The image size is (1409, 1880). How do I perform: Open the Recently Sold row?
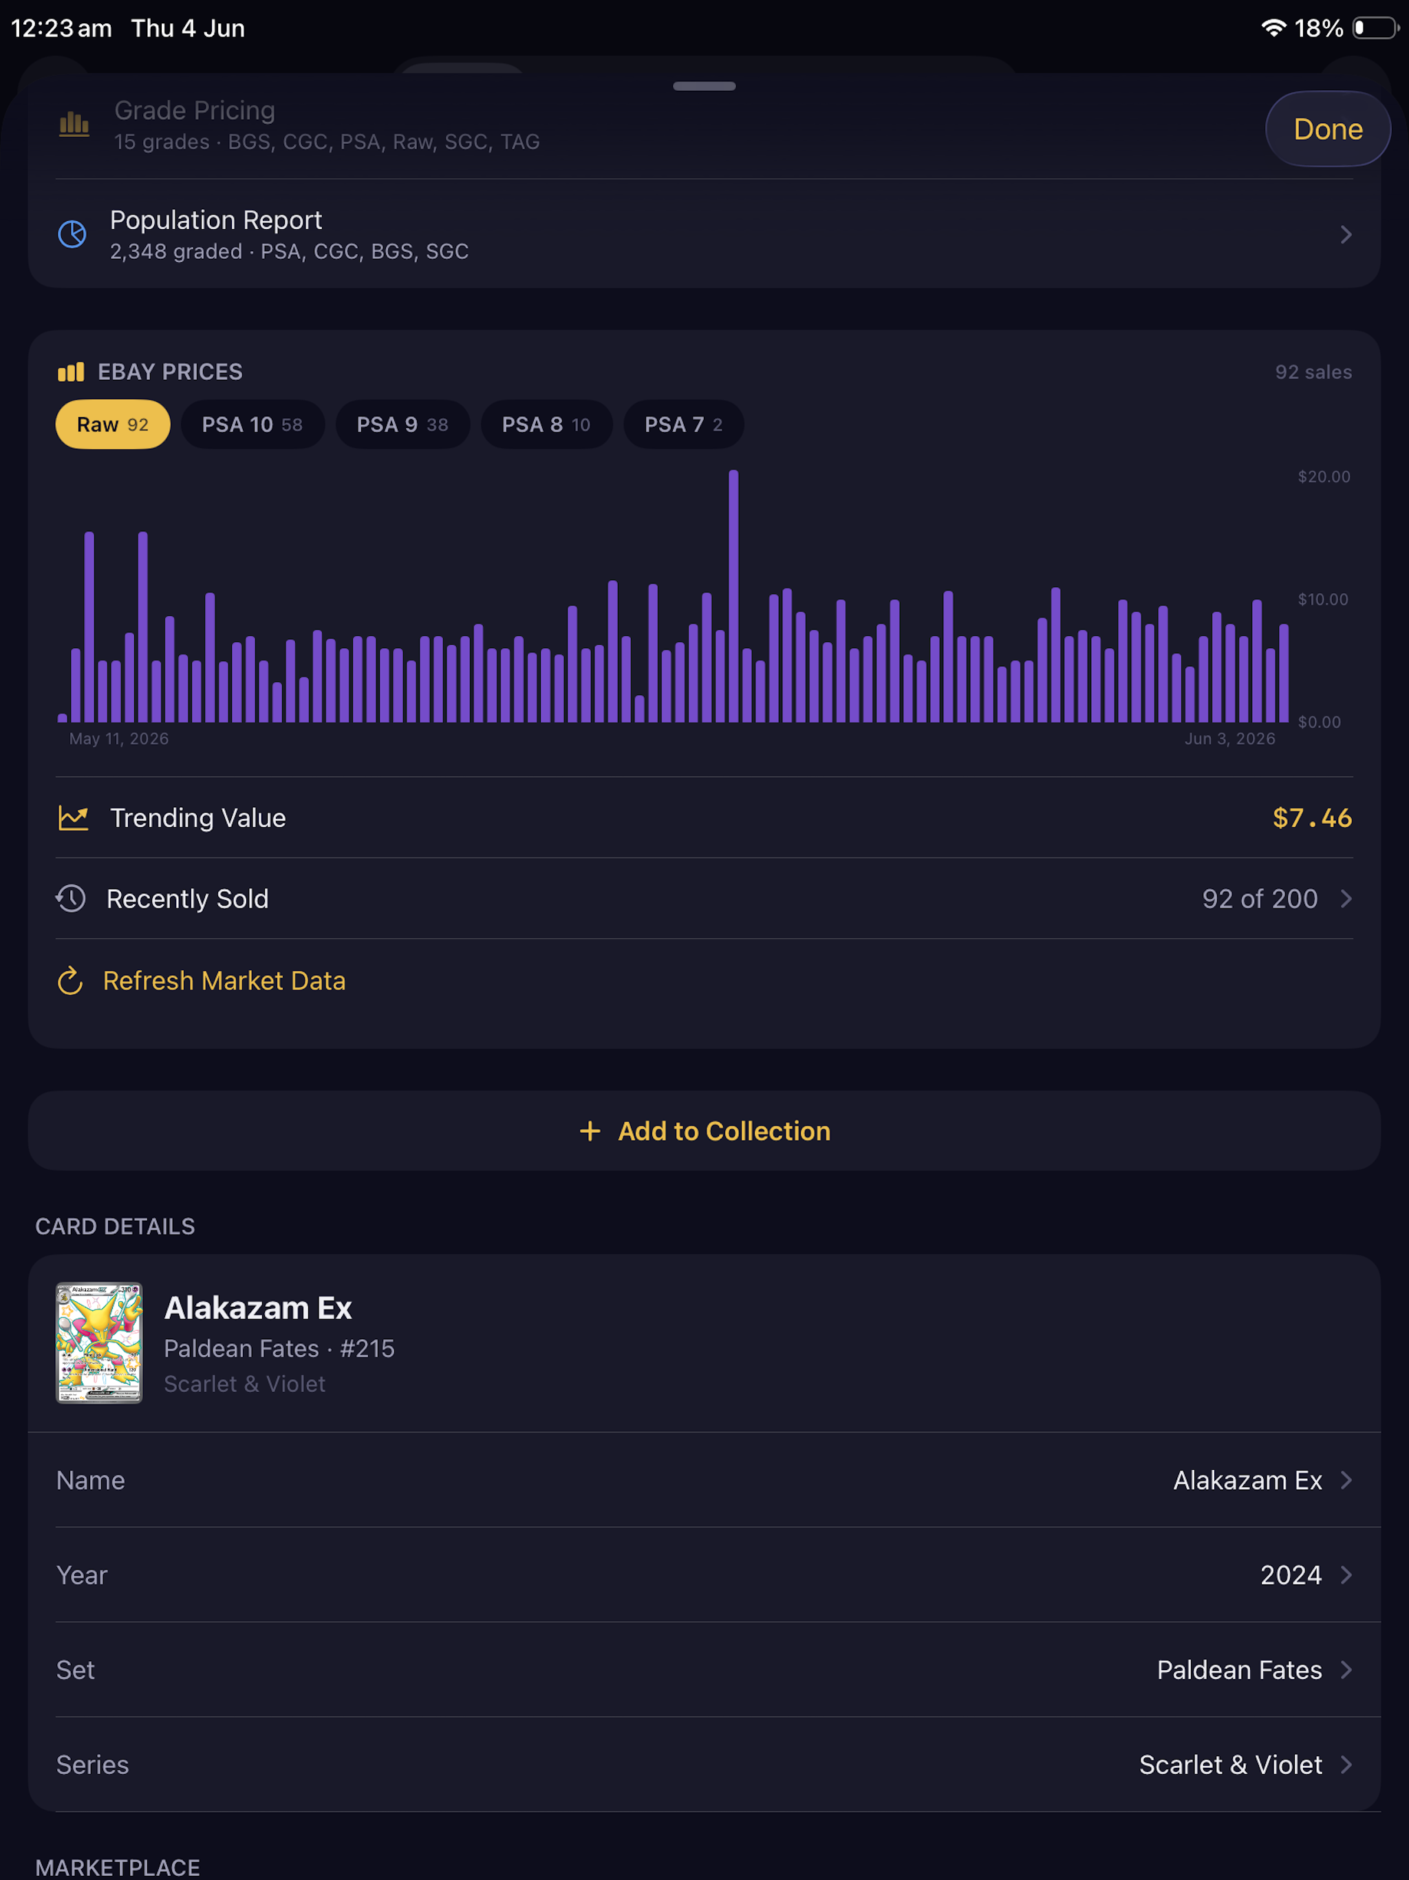[x=704, y=898]
